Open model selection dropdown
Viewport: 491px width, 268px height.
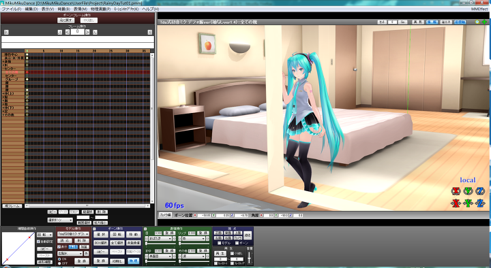pos(73,234)
